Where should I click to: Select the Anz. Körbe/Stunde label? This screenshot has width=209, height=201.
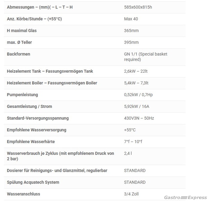[x=35, y=19]
